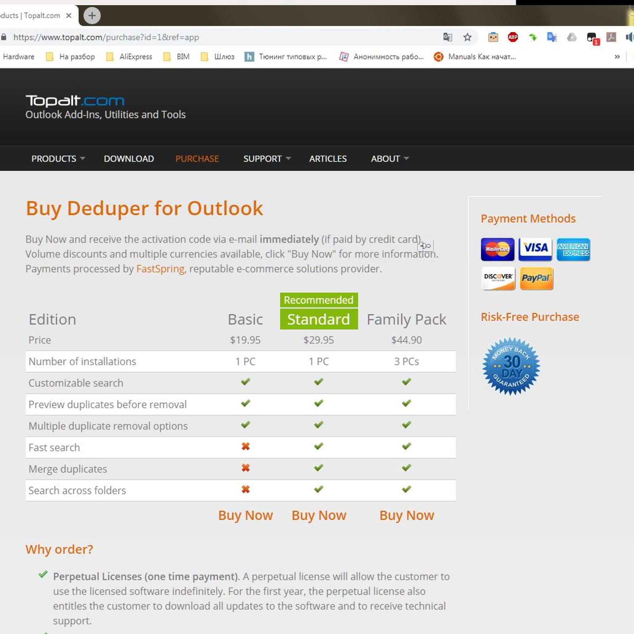Image resolution: width=634 pixels, height=634 pixels.
Task: Click the 3 PCs installations cell
Action: (x=407, y=361)
